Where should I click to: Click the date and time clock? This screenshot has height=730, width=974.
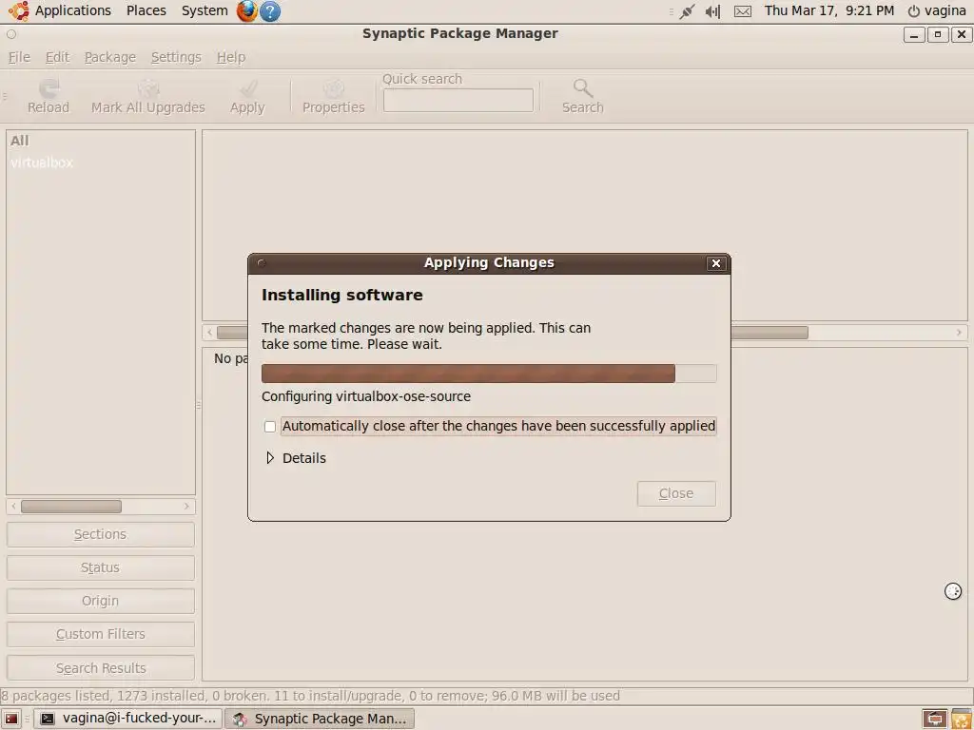829,10
